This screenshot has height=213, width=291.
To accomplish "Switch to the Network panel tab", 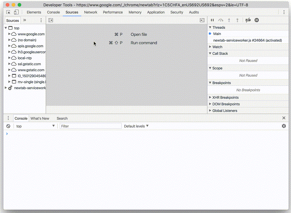I will [x=91, y=12].
